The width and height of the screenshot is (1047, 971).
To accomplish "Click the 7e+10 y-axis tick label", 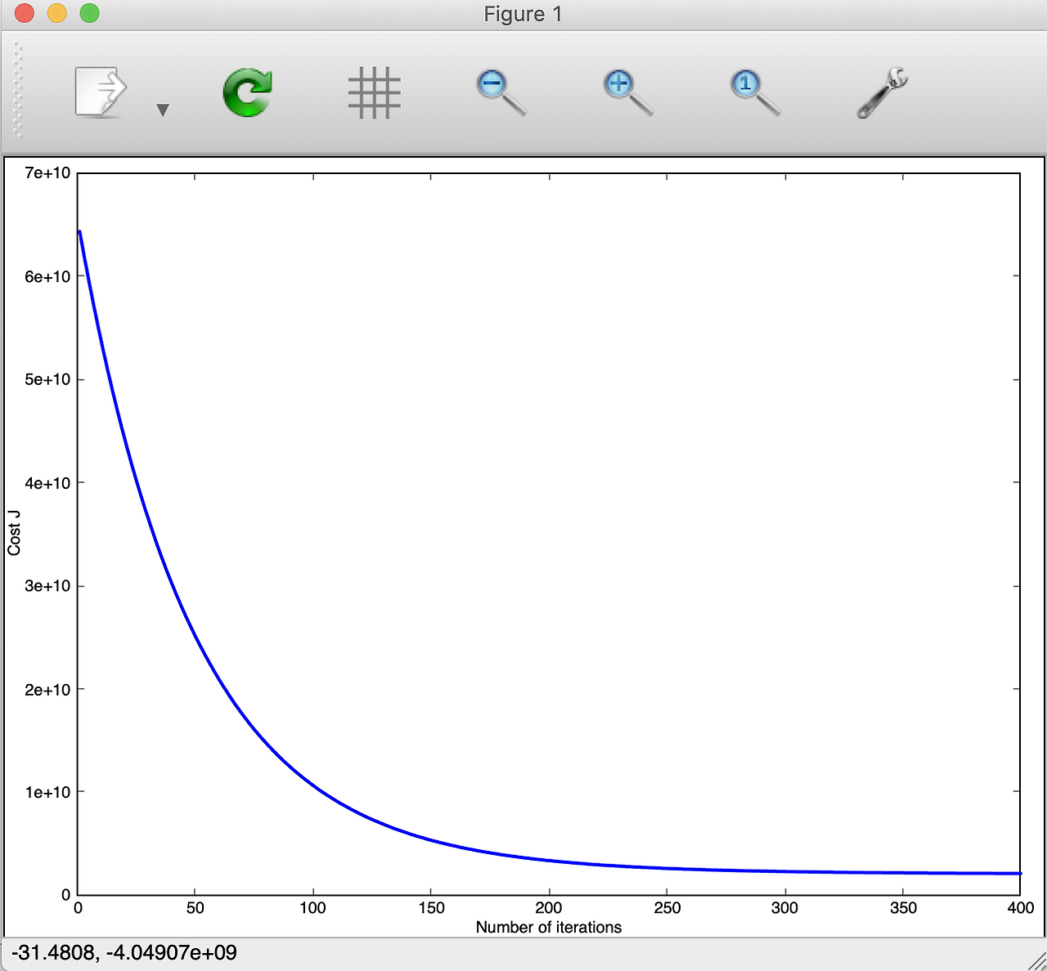I will tap(47, 173).
